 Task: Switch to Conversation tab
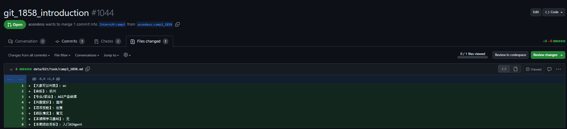click(x=27, y=41)
